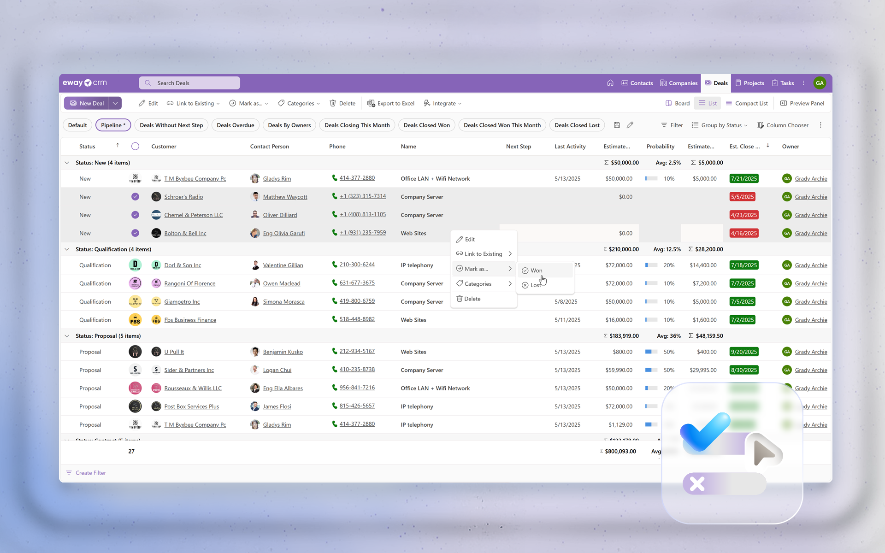The image size is (885, 553).
Task: Click the toolbar Delete button
Action: (x=342, y=103)
